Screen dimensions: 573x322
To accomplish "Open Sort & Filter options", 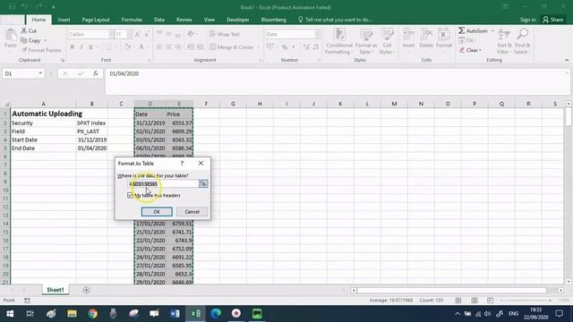I will coord(504,41).
